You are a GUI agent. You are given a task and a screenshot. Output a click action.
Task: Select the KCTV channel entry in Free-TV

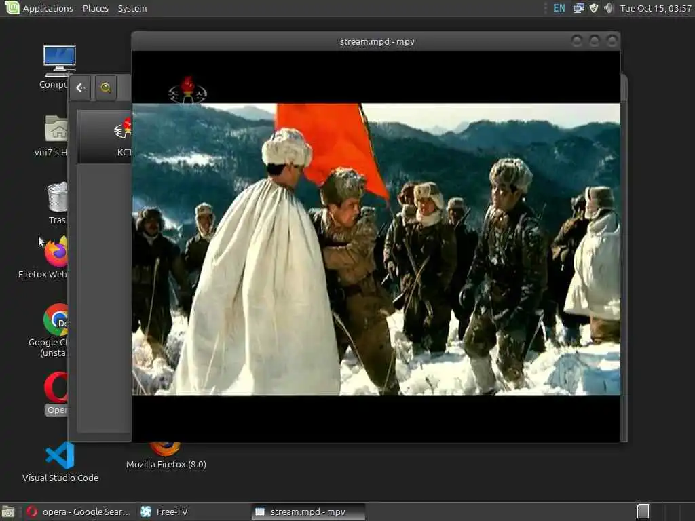coord(105,136)
